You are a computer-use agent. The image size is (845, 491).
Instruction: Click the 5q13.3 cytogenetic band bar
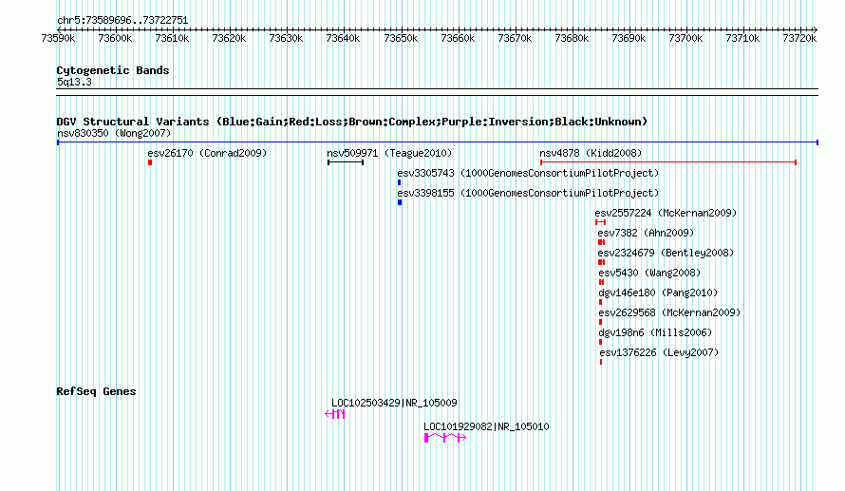(x=437, y=92)
